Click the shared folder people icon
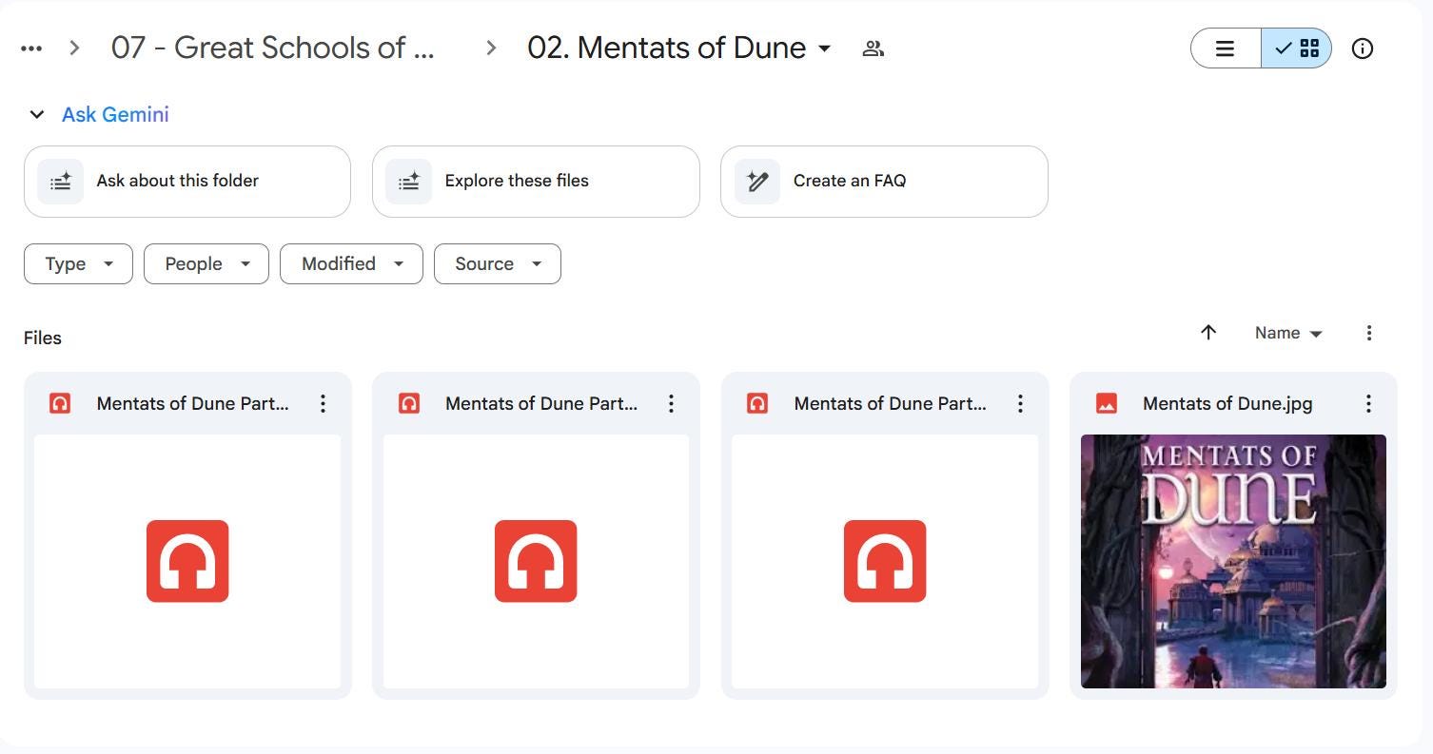The image size is (1433, 754). coord(873,48)
